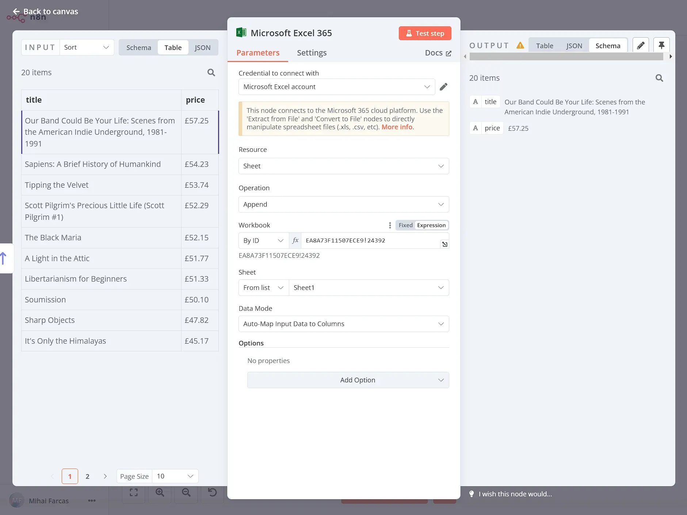This screenshot has width=687, height=515.
Task: Click the output horizontal scrollbar
Action: [x=566, y=57]
